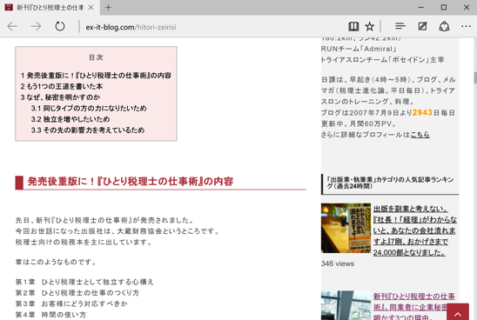Click sentence 税理士向けの税務本を主に出しています。
This screenshot has width=477, height=320.
click(x=84, y=243)
